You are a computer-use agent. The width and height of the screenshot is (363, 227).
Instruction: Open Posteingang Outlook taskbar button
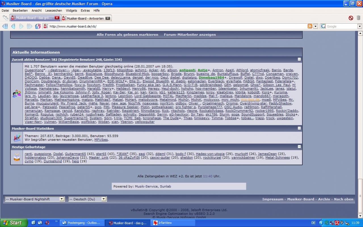click(82, 223)
